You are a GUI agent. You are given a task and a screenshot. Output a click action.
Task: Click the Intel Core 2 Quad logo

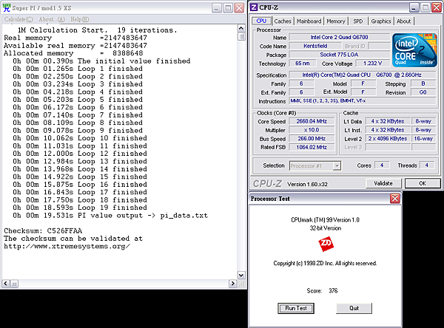coord(414,50)
